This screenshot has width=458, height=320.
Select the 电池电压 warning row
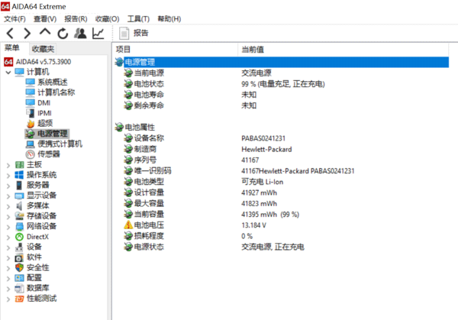[282, 225]
